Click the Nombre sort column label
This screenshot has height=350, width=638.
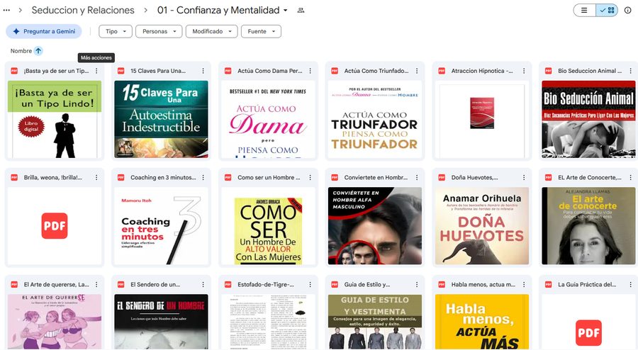(x=21, y=51)
